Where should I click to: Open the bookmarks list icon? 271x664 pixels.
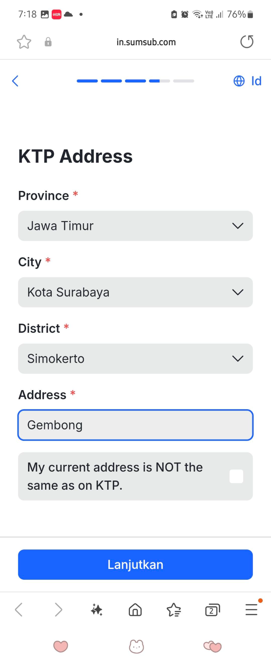pyautogui.click(x=174, y=610)
